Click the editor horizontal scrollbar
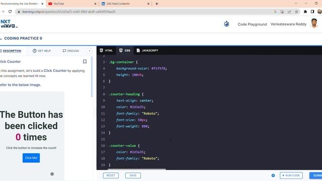 tap(136, 169)
